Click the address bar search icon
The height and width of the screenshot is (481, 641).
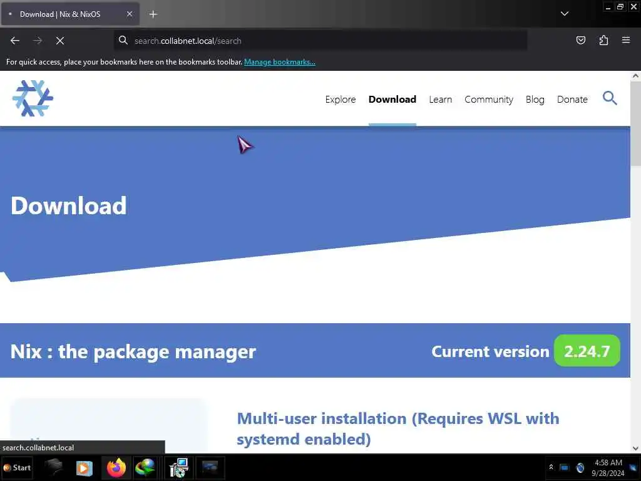pyautogui.click(x=123, y=40)
